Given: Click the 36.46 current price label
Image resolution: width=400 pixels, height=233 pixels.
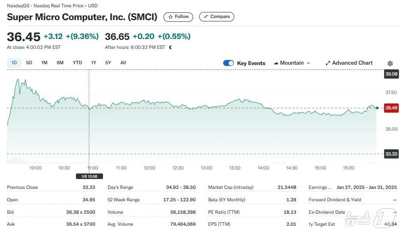Looking at the screenshot, I should coord(391,108).
